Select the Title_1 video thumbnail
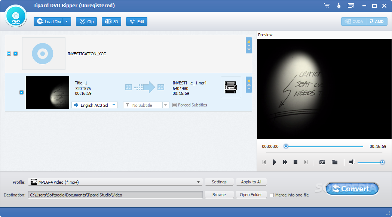This screenshot has width=392, height=217. pos(48,92)
